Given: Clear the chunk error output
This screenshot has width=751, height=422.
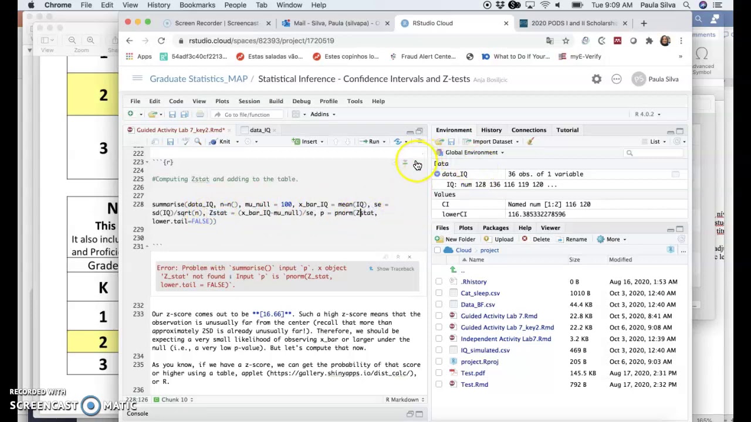Looking at the screenshot, I should click(x=410, y=257).
